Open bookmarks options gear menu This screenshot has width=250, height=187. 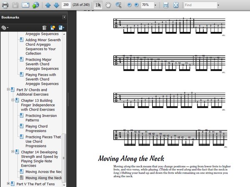5,28
